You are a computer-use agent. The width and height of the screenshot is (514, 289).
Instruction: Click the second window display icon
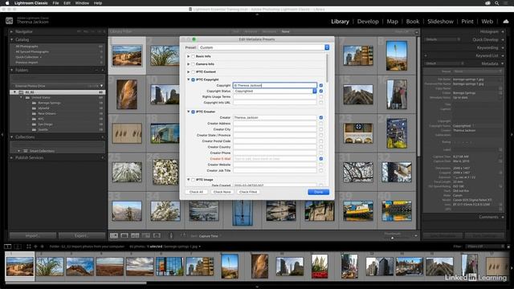(18, 246)
